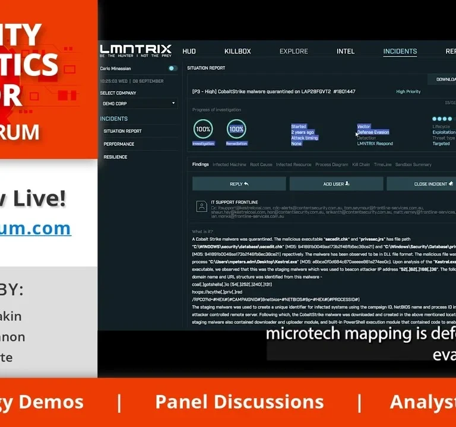Screen dimensions: 456x427
Task: Switch to the Process Diagram tab
Action: (331, 164)
